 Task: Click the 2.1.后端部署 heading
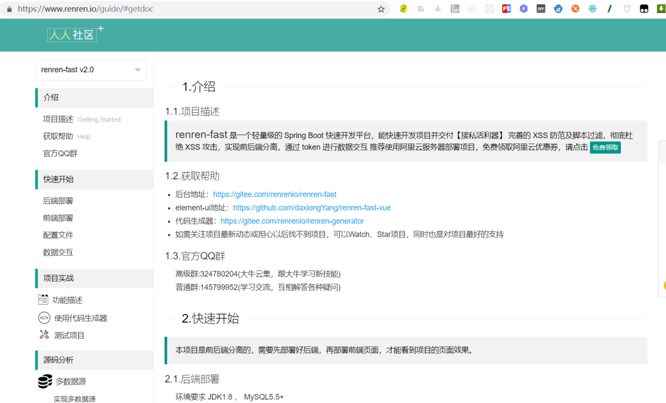coord(192,379)
